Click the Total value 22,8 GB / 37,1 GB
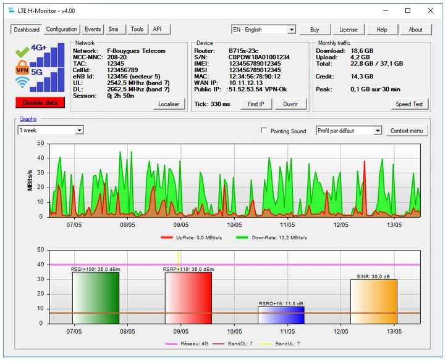Image resolution: width=448 pixels, height=362 pixels. [x=376, y=64]
